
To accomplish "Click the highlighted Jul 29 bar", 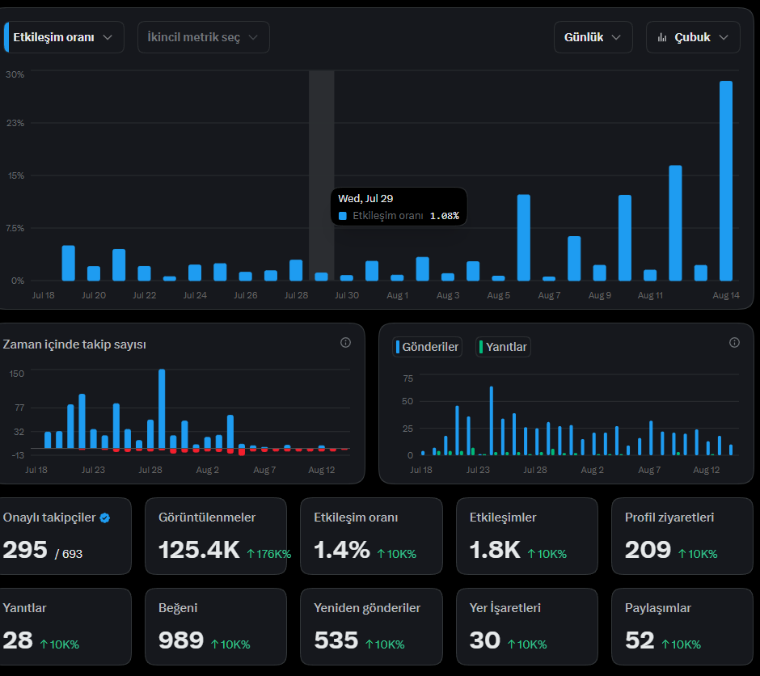I will click(321, 277).
